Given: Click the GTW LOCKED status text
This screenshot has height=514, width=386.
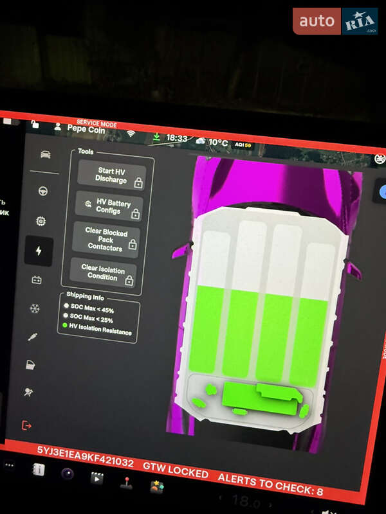Looking at the screenshot, I should point(176,470).
